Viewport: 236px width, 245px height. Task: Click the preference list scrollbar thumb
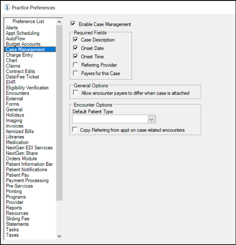(59, 113)
